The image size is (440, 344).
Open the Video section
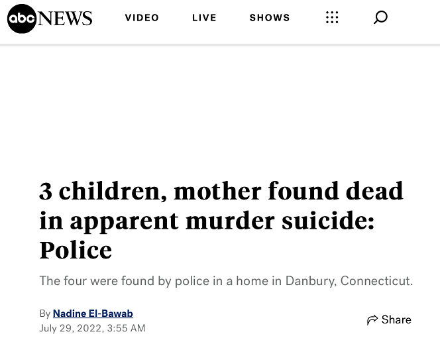coord(142,18)
